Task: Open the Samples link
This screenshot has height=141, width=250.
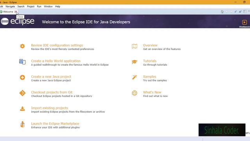Action: (x=150, y=77)
